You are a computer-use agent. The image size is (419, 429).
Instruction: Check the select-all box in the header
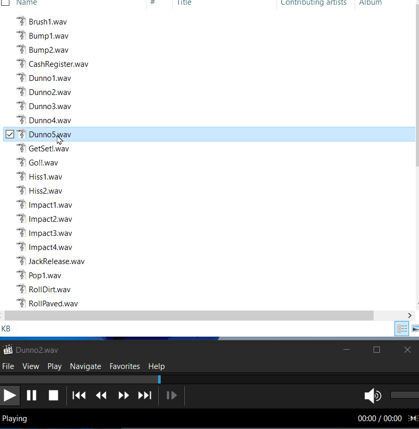(x=5, y=3)
